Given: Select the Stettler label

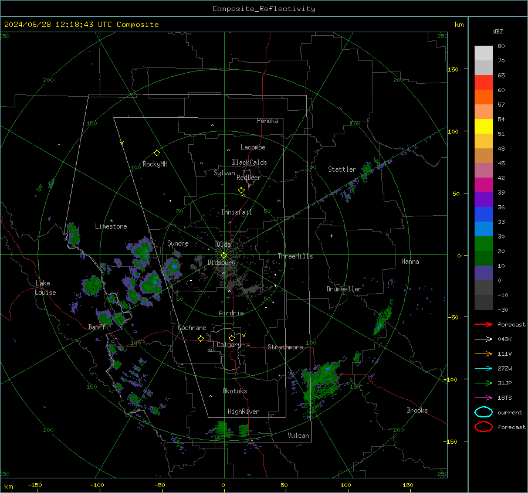Looking at the screenshot, I should click(x=342, y=169).
